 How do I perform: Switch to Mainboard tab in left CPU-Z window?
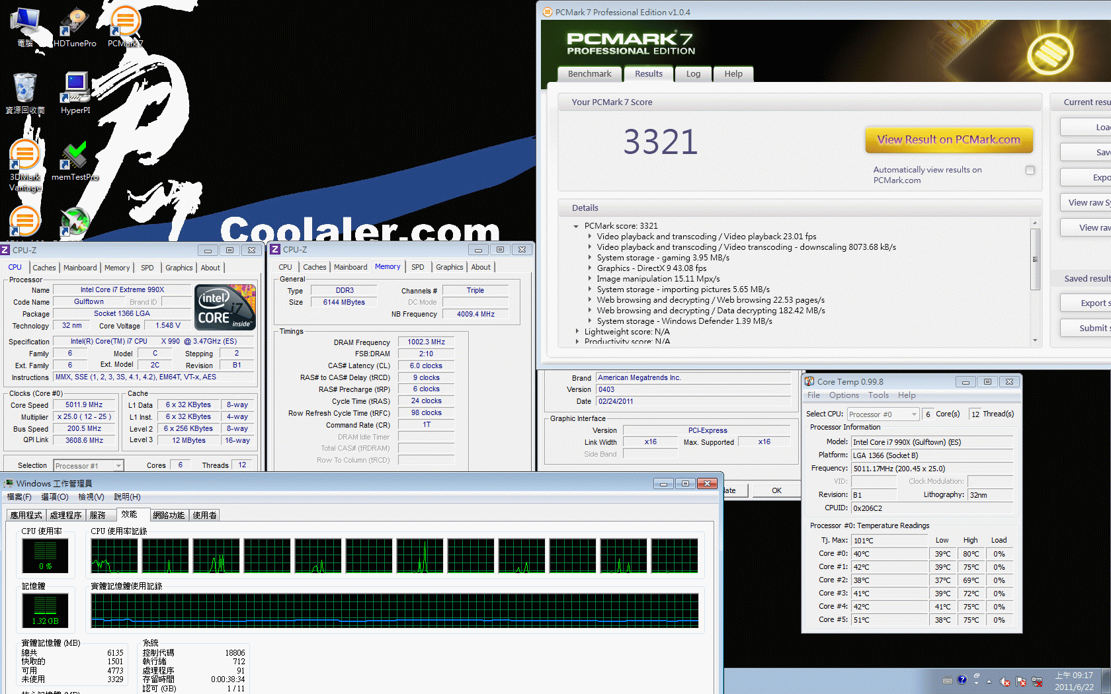coord(80,268)
